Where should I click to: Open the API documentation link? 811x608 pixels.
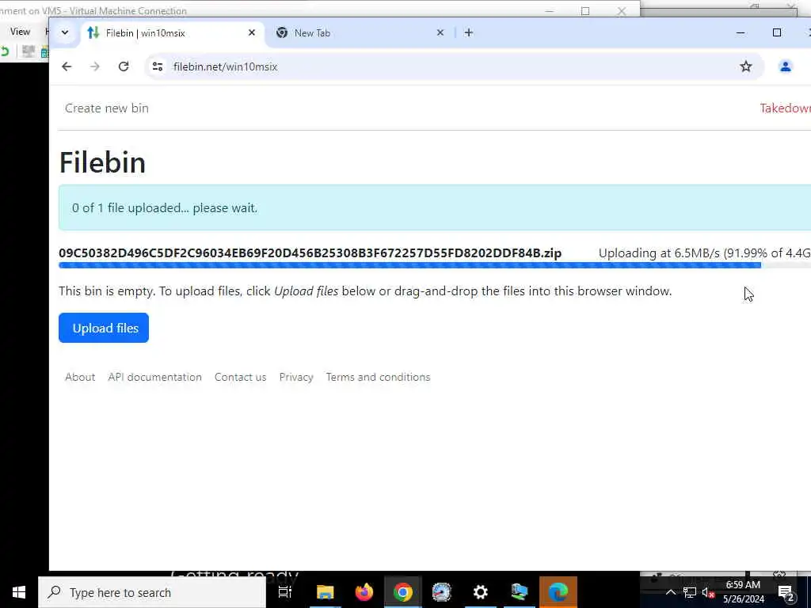(x=154, y=377)
